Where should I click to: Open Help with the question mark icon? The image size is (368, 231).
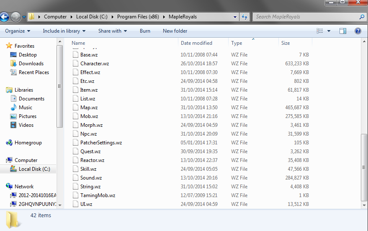358,31
